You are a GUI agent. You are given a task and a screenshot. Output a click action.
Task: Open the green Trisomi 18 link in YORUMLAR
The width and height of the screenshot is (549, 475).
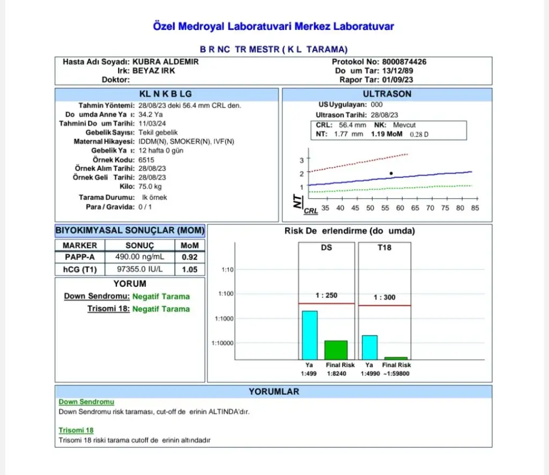tap(76, 430)
